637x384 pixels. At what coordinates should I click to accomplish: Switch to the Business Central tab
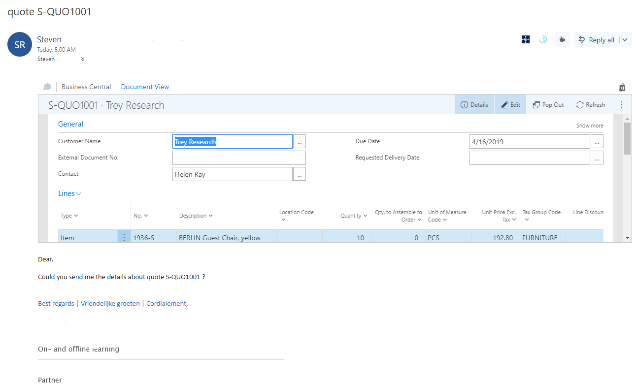click(86, 87)
